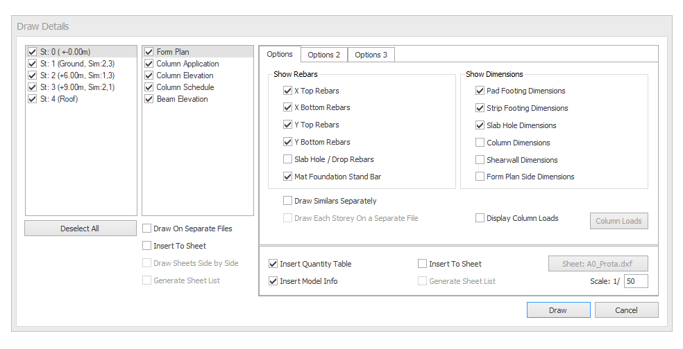Enable Column Dimensions checkbox

480,143
